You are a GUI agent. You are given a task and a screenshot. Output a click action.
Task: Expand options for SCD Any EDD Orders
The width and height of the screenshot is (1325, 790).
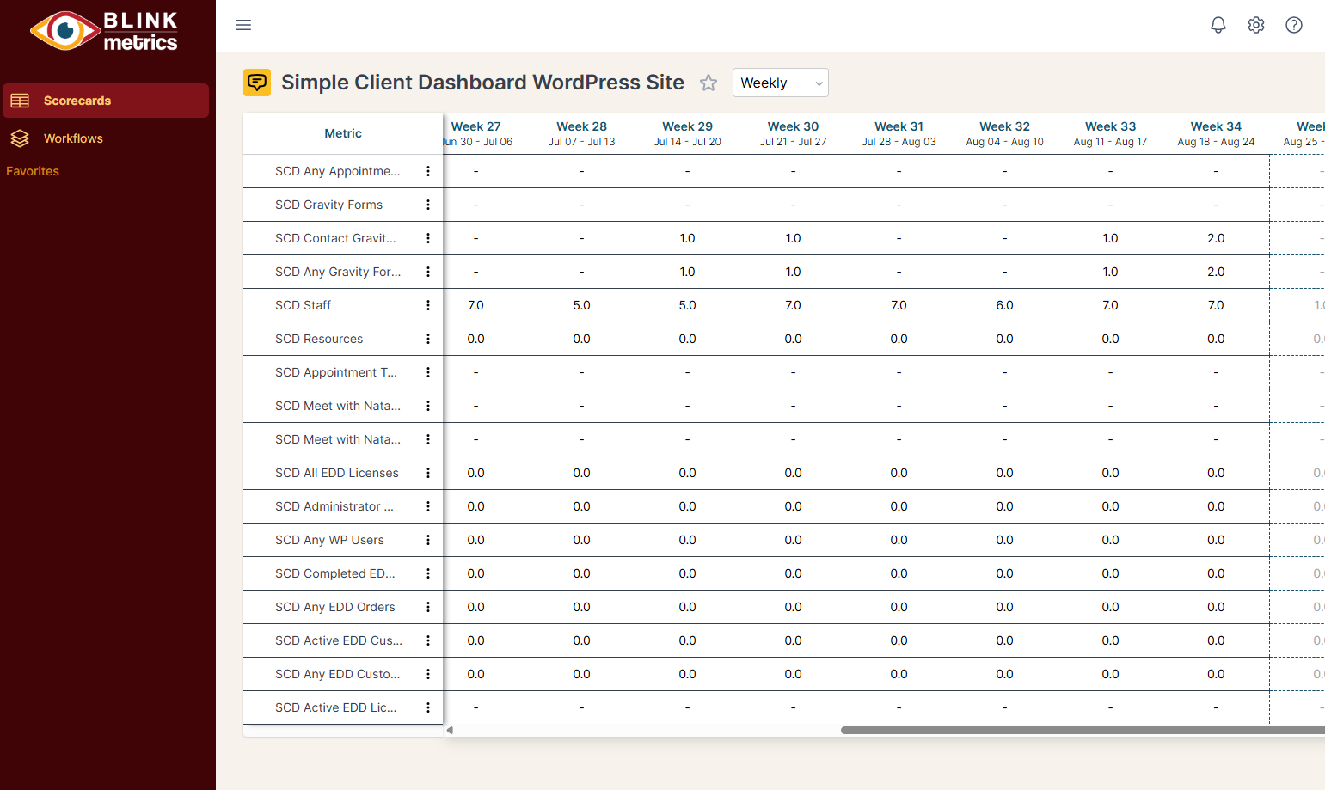click(x=427, y=607)
